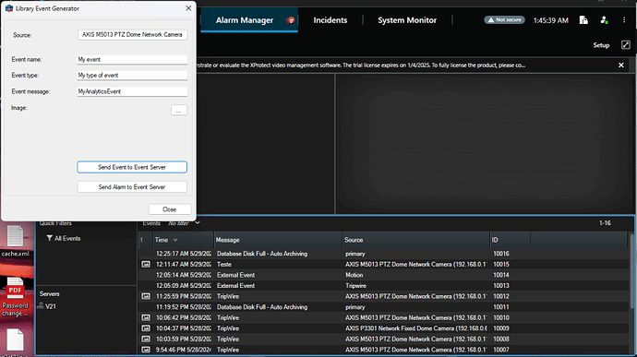Select the TripWire event at 10:03:59 PM
The width and height of the screenshot is (637, 357).
coord(383,339)
